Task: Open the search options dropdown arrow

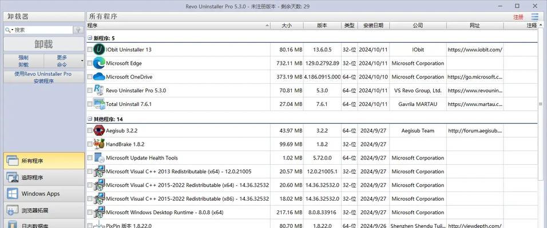Action: pyautogui.click(x=12, y=30)
